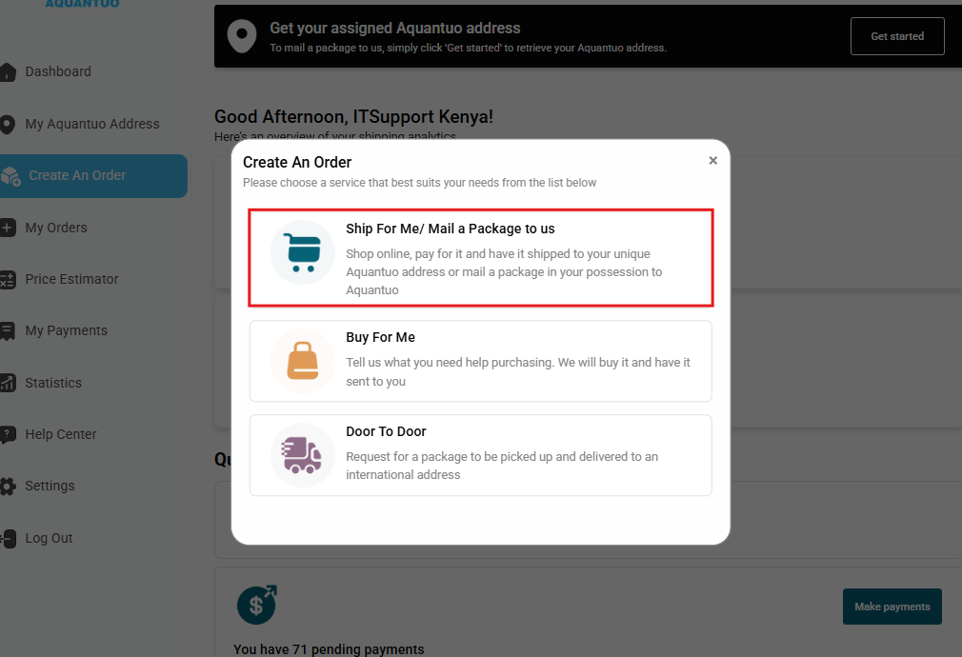Close the Create An Order dialog

712,161
